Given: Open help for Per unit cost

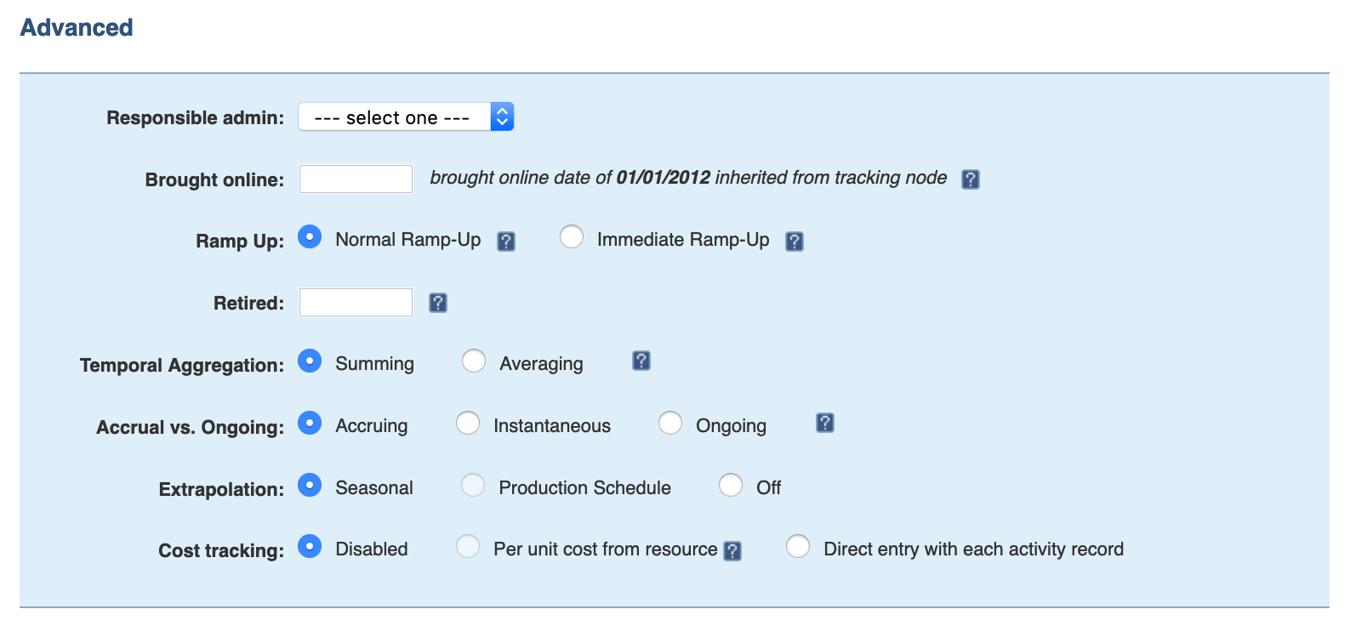Looking at the screenshot, I should pyautogui.click(x=732, y=551).
